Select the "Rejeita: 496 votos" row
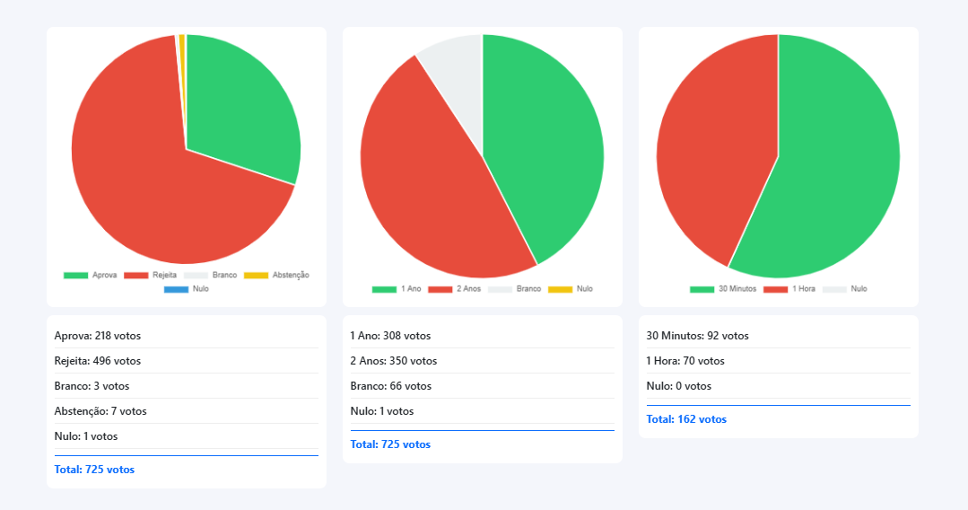The width and height of the screenshot is (968, 510). point(97,361)
